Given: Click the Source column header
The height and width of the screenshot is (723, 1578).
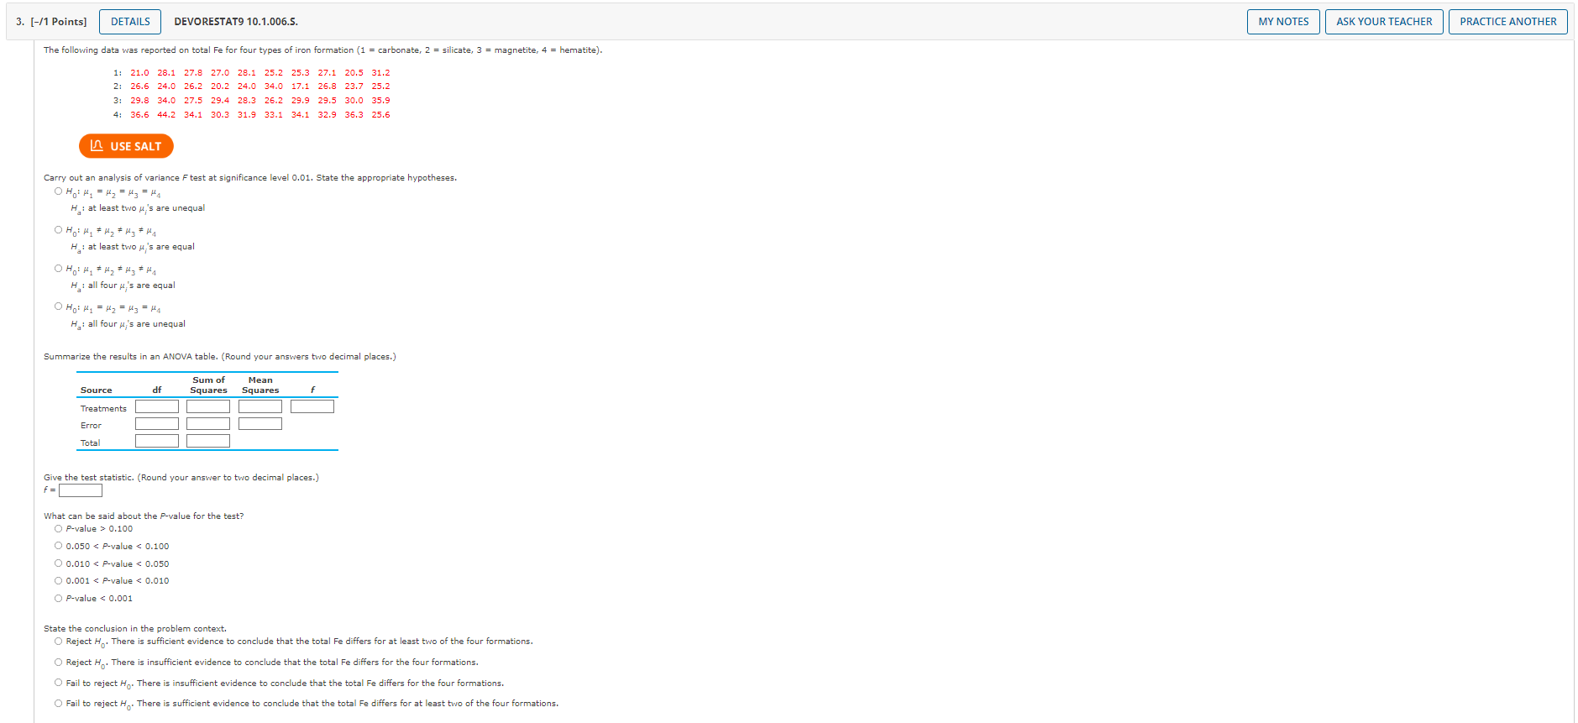Looking at the screenshot, I should 96,390.
